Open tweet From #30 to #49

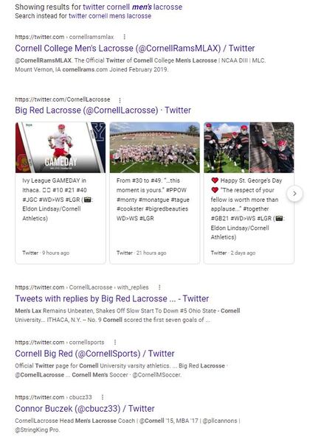click(153, 200)
